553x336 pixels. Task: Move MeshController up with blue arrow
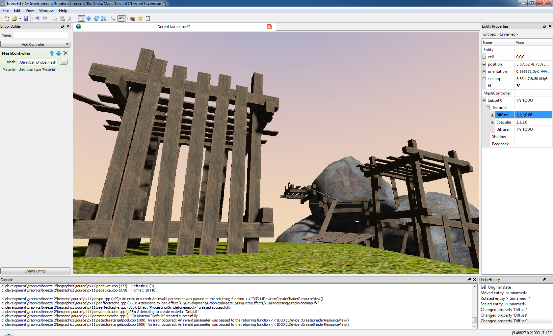(52, 53)
